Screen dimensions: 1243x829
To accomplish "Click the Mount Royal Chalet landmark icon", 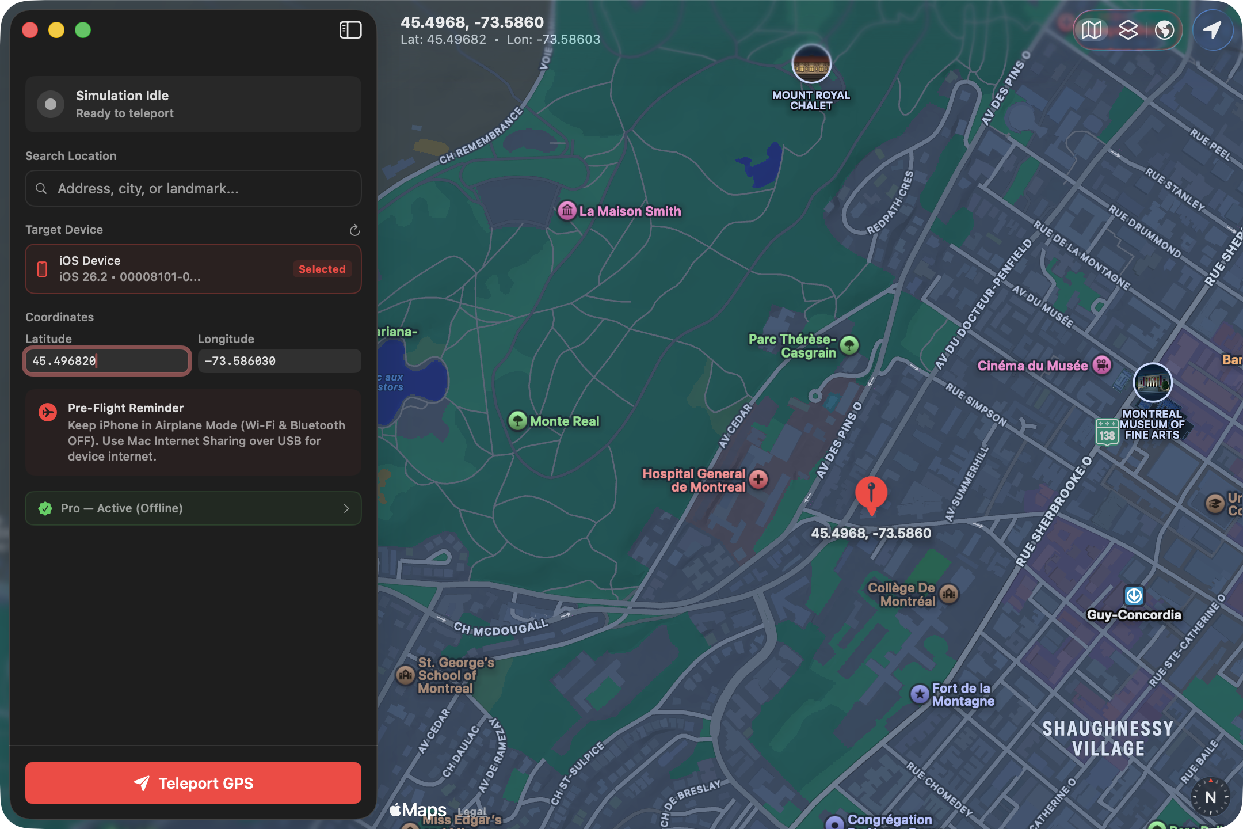I will (811, 64).
